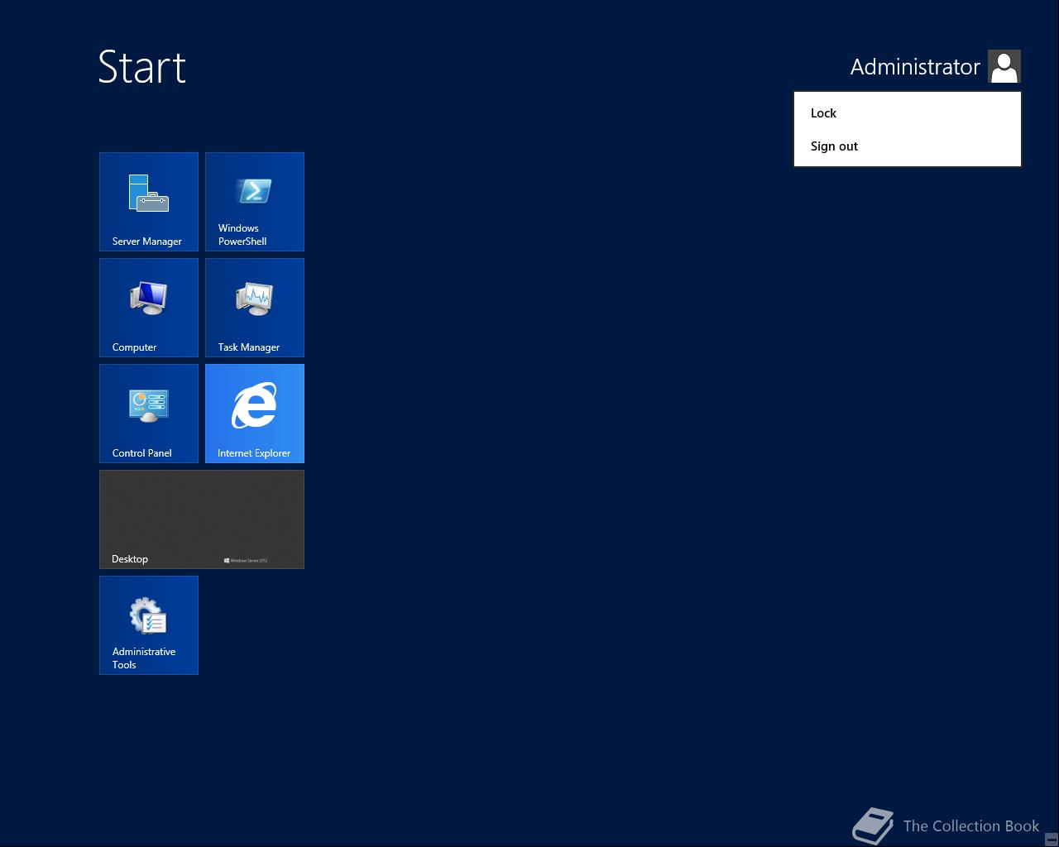Choose Lock from the user menu

908,113
